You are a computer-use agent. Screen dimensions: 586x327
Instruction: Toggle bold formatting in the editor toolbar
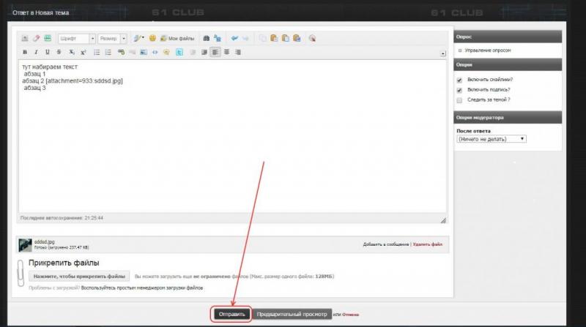[25, 52]
